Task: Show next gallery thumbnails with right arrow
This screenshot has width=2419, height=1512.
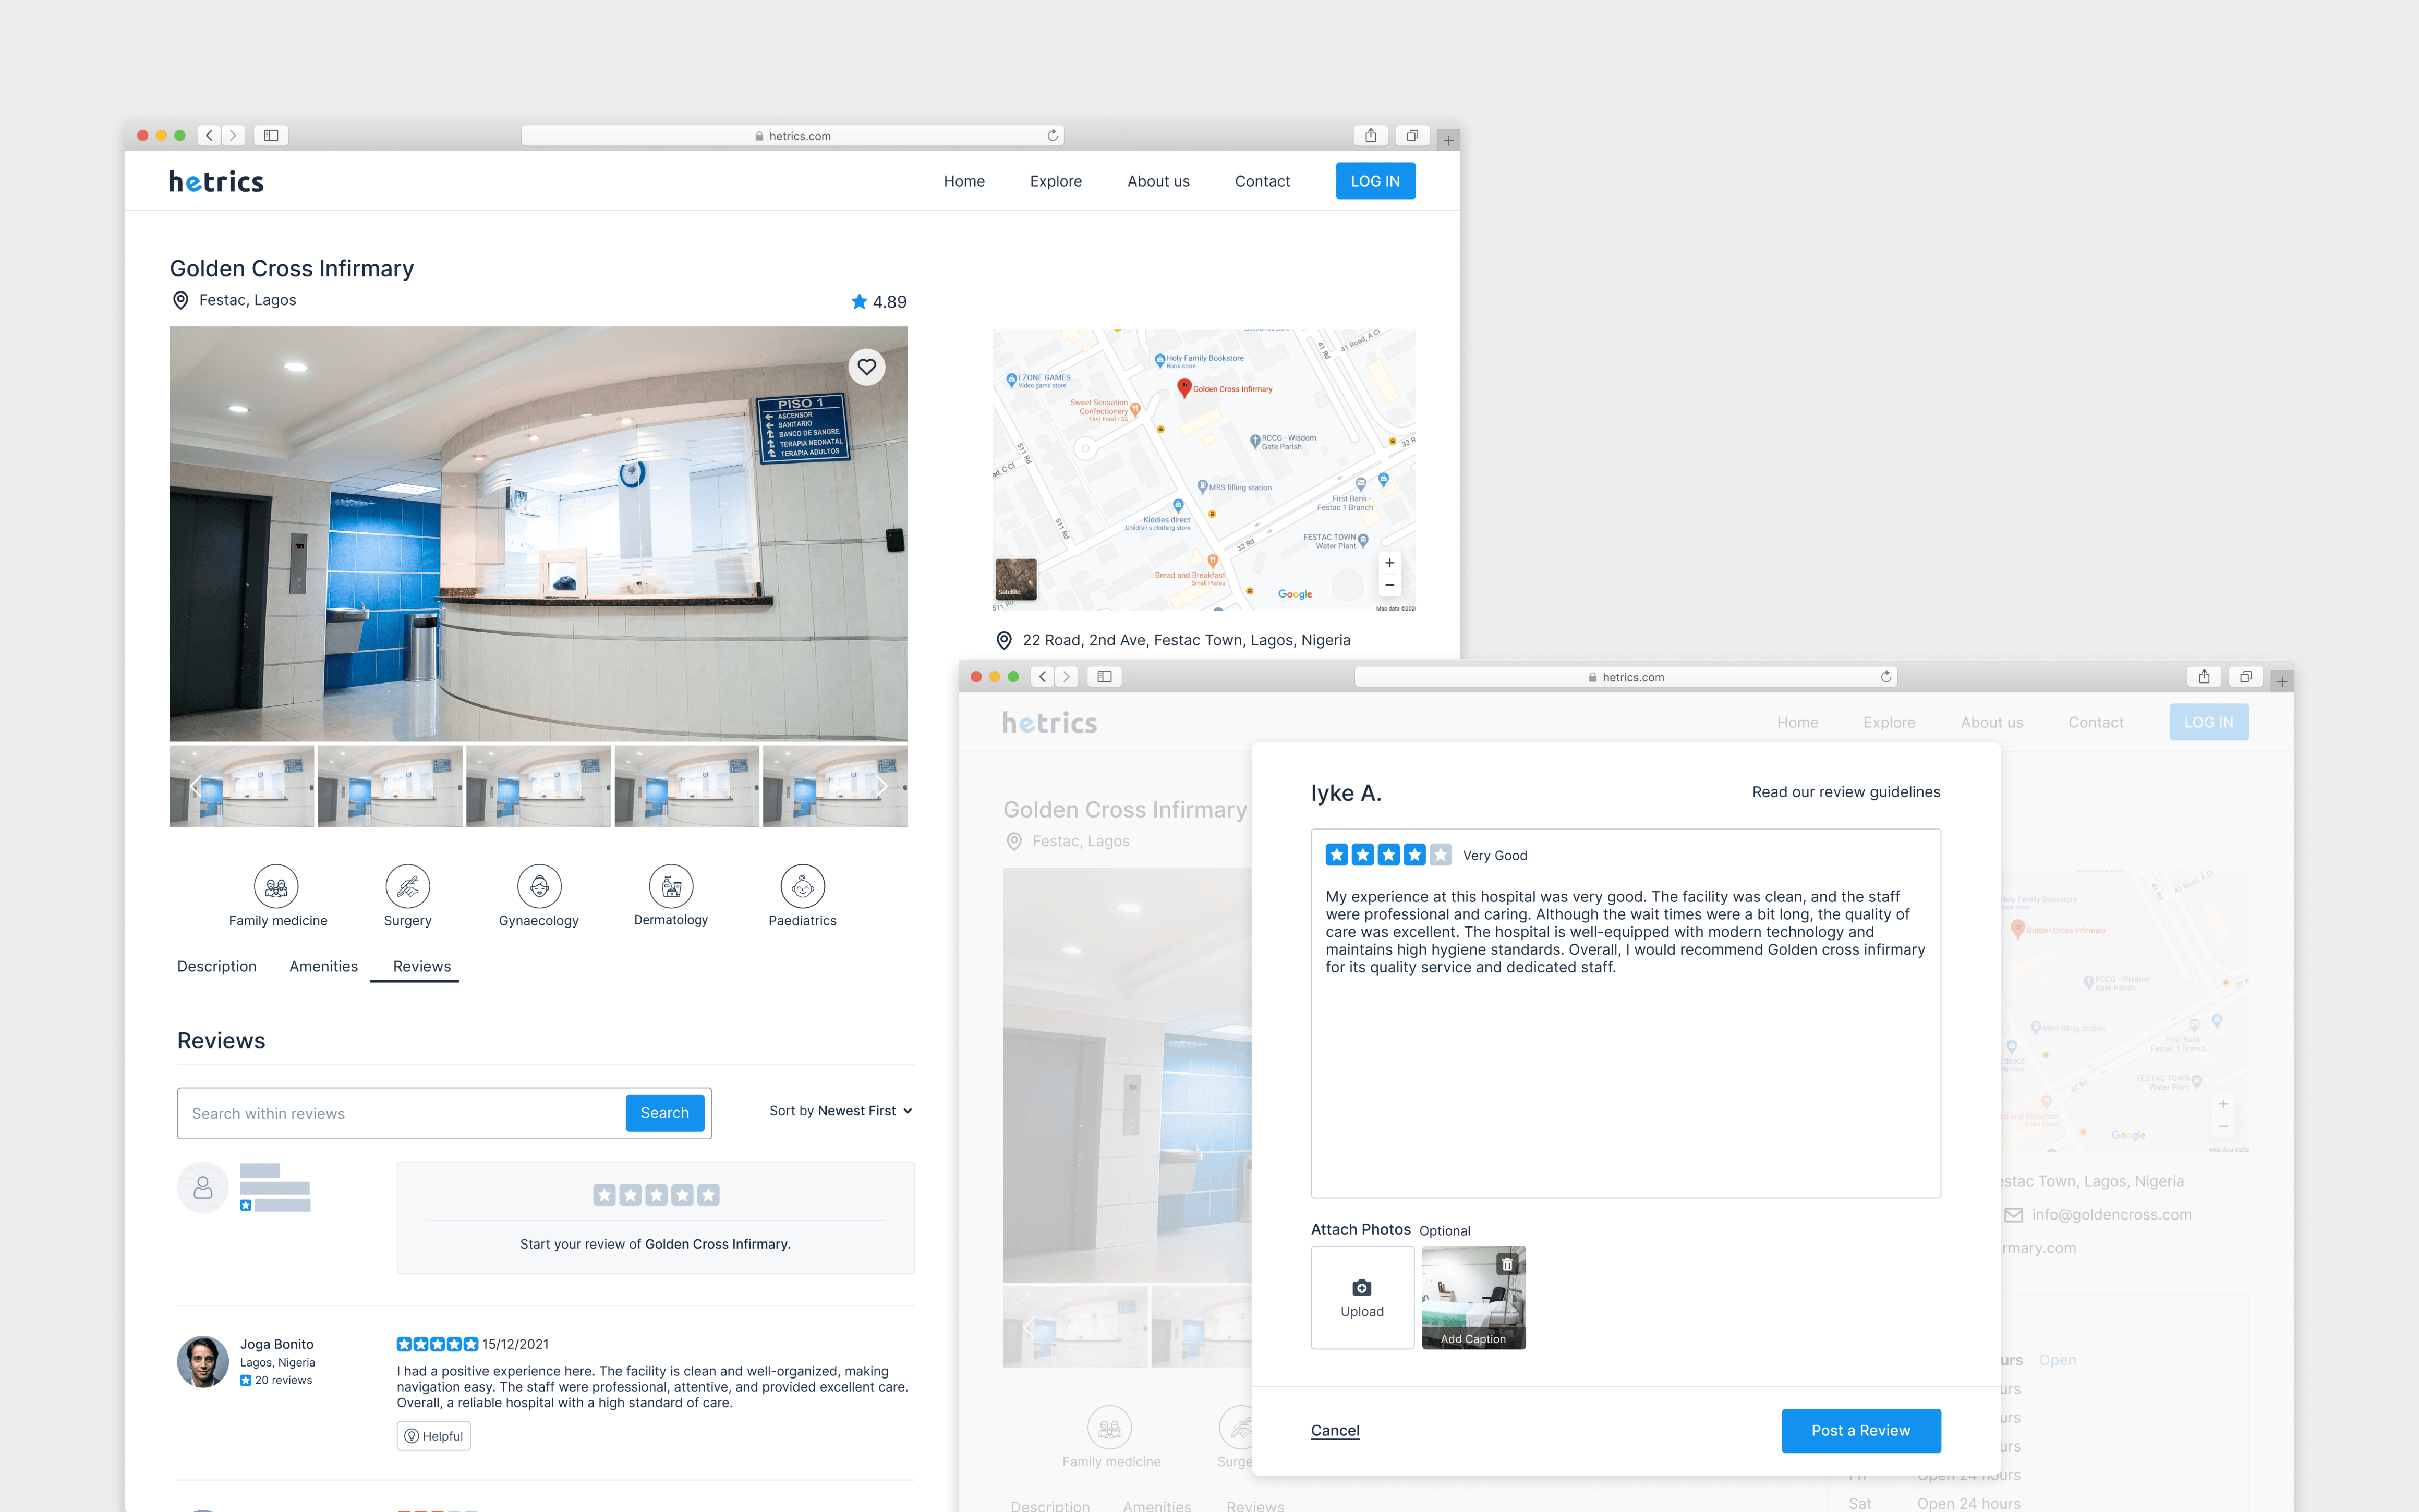Action: pyautogui.click(x=882, y=786)
